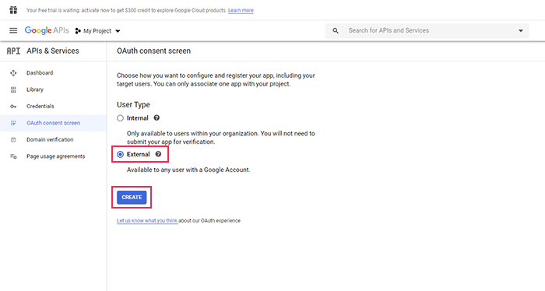
Task: Click the API icon beside APIs & Services
Action: [x=13, y=51]
